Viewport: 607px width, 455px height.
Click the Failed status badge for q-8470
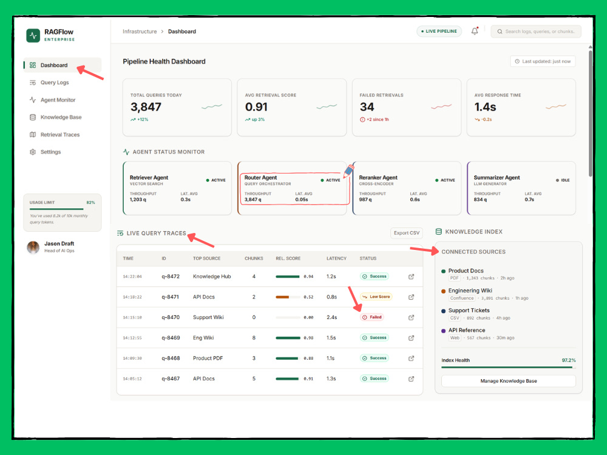pyautogui.click(x=371, y=317)
